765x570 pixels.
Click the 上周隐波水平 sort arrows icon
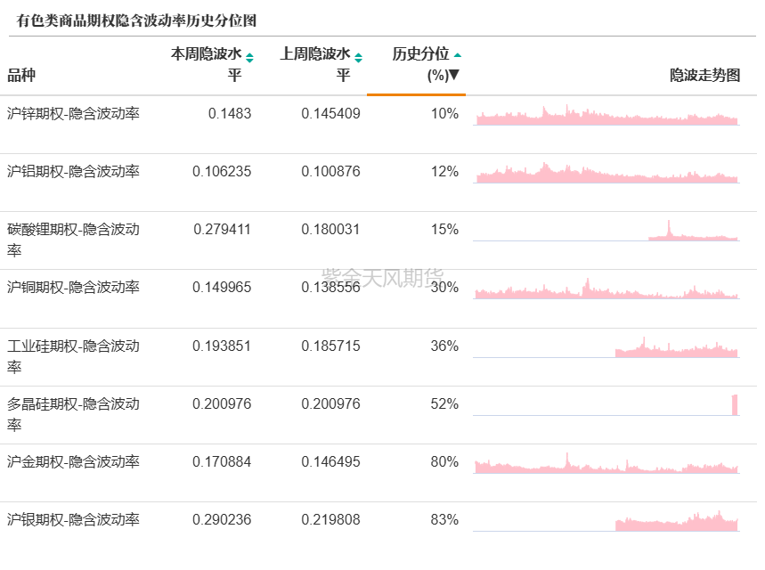point(358,58)
